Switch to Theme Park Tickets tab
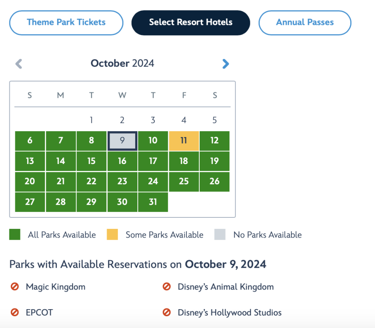375x328 pixels. click(66, 23)
